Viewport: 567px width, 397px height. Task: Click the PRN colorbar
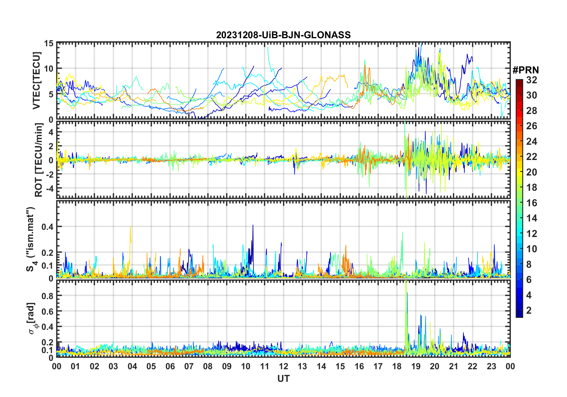[519, 198]
